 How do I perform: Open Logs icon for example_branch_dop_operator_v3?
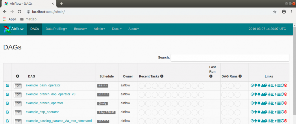click(x=279, y=94)
